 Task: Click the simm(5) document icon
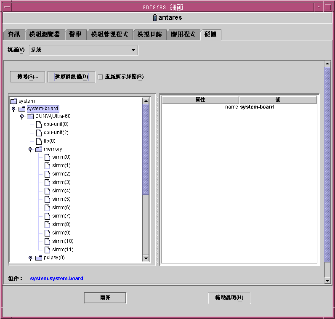coord(47,199)
